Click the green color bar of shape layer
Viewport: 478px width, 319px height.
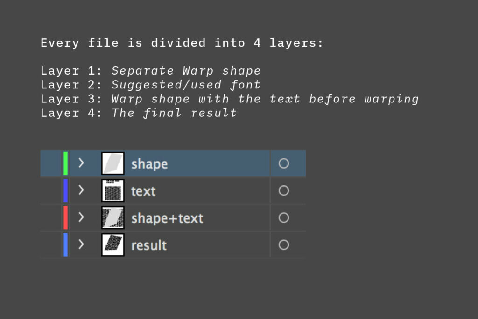pos(66,163)
